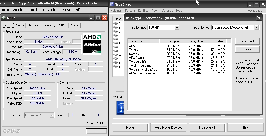Viewport: 266px width, 136px height.
Task: Click the Core Speed value 2086.7 MHz
Action: pos(37,88)
